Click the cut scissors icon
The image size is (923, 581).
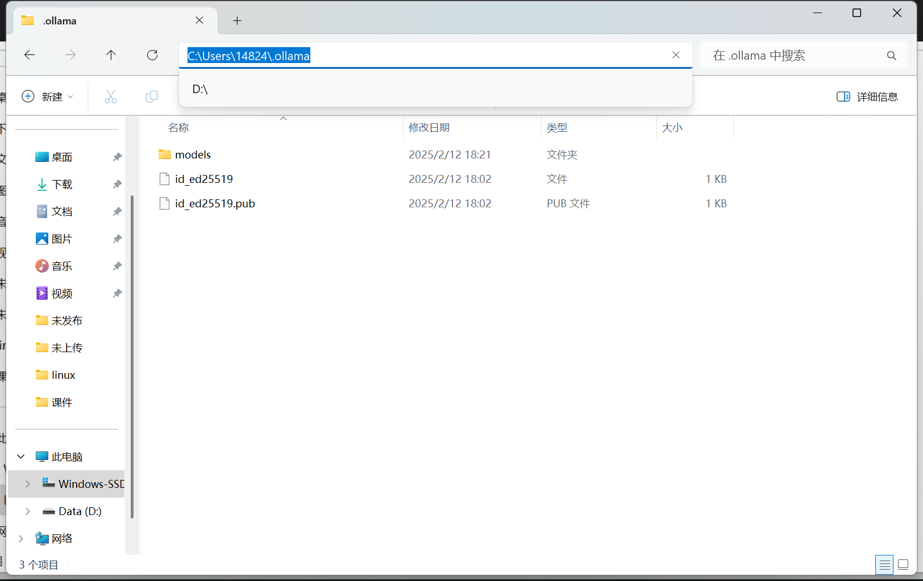click(x=111, y=97)
